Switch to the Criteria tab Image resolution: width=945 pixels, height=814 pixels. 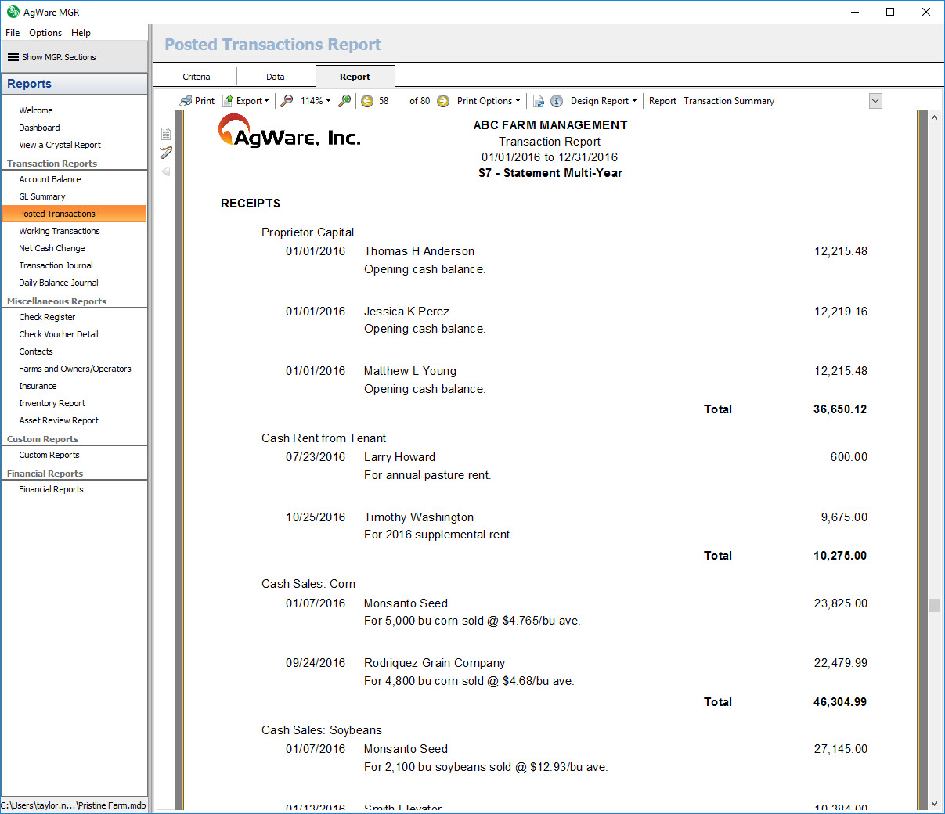click(197, 77)
